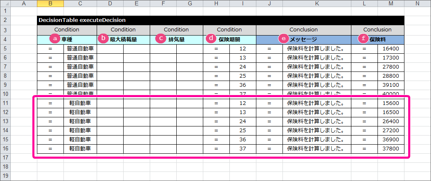Click premium value 15600
This screenshot has width=431, height=181.
(391, 103)
